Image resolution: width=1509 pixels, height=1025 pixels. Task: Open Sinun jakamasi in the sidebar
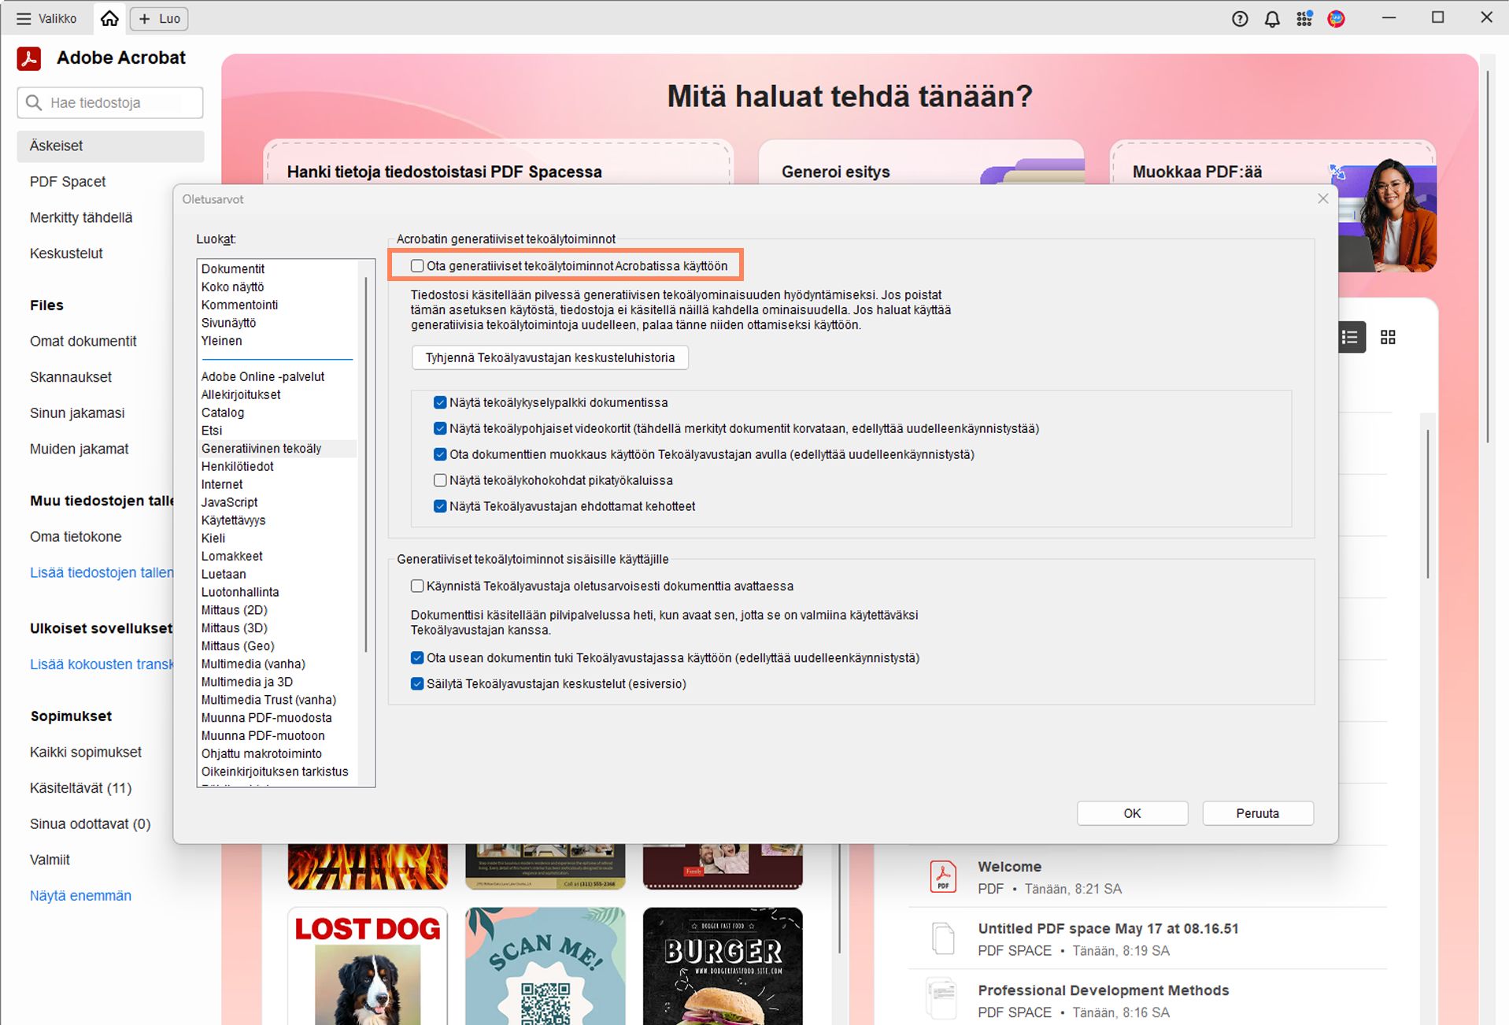click(77, 413)
